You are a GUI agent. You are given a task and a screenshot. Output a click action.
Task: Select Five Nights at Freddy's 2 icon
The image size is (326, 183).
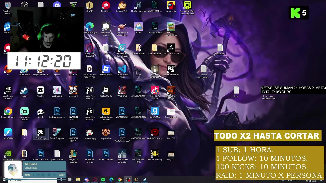pos(171,93)
